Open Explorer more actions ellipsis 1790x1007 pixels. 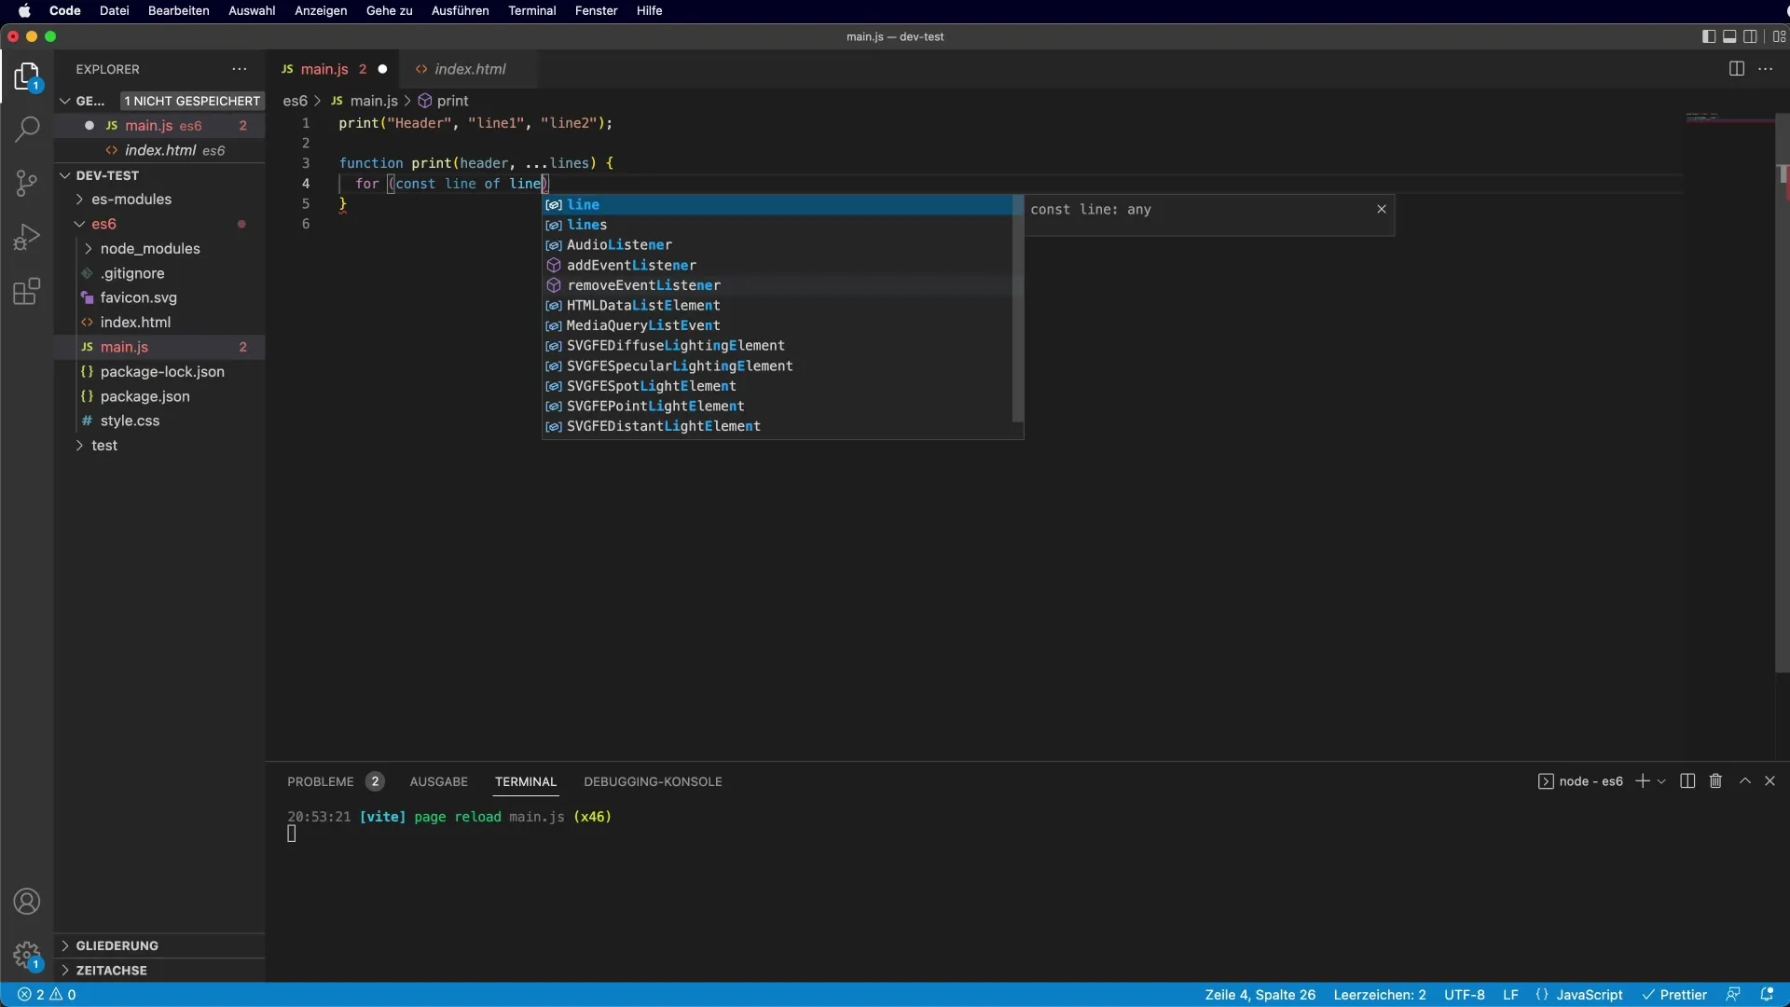click(240, 69)
